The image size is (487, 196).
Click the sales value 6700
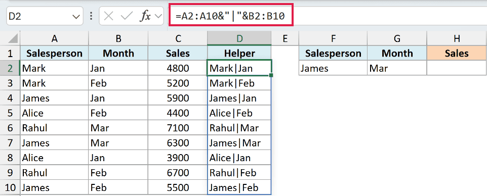coord(178,173)
